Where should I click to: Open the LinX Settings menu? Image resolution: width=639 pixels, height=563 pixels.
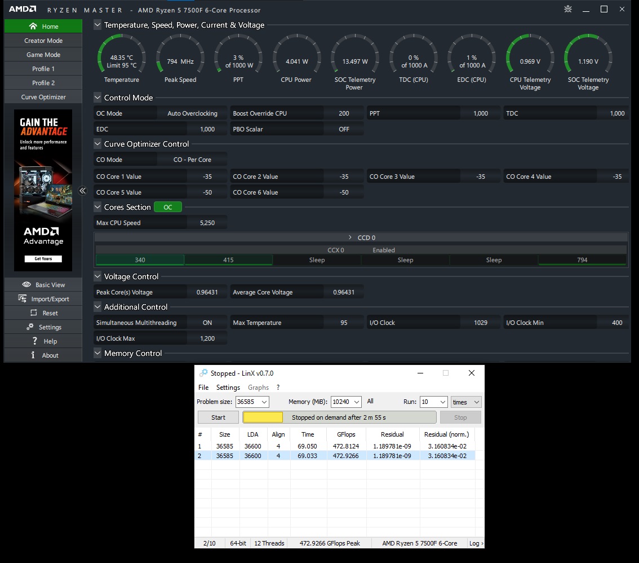point(228,387)
